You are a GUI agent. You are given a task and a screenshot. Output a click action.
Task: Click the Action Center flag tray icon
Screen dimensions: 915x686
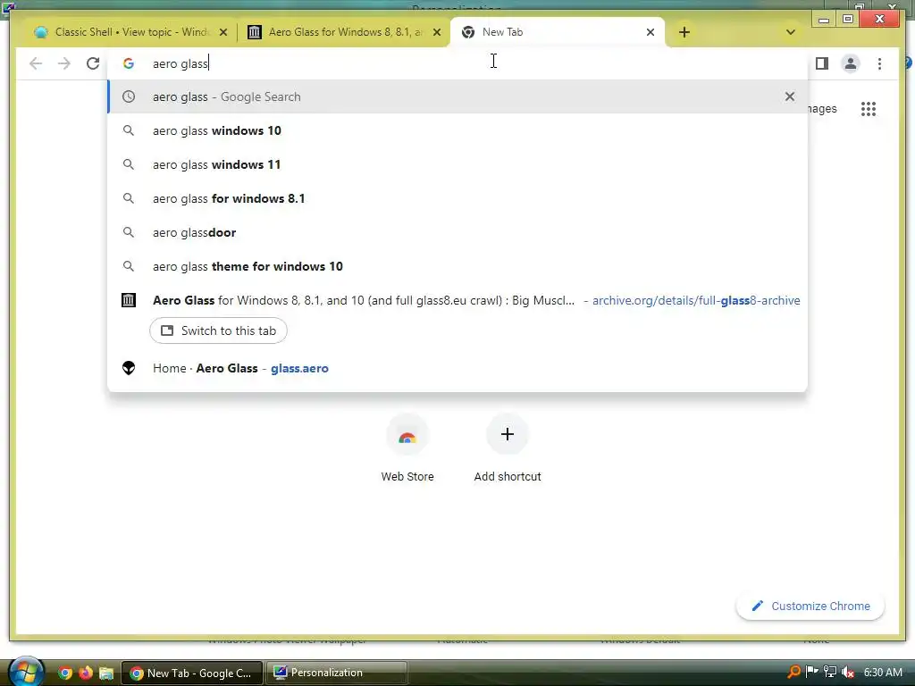[811, 672]
